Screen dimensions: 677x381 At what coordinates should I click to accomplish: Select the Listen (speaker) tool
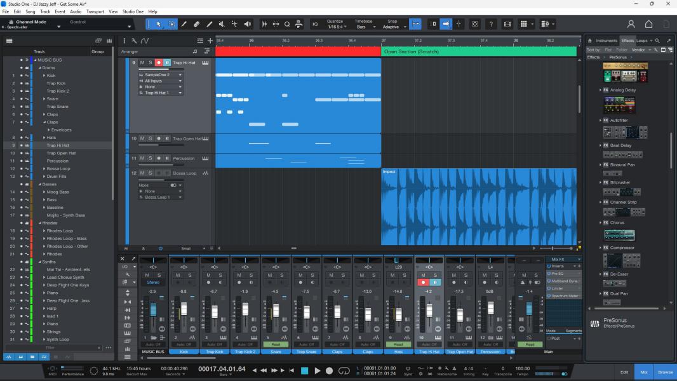coord(247,24)
